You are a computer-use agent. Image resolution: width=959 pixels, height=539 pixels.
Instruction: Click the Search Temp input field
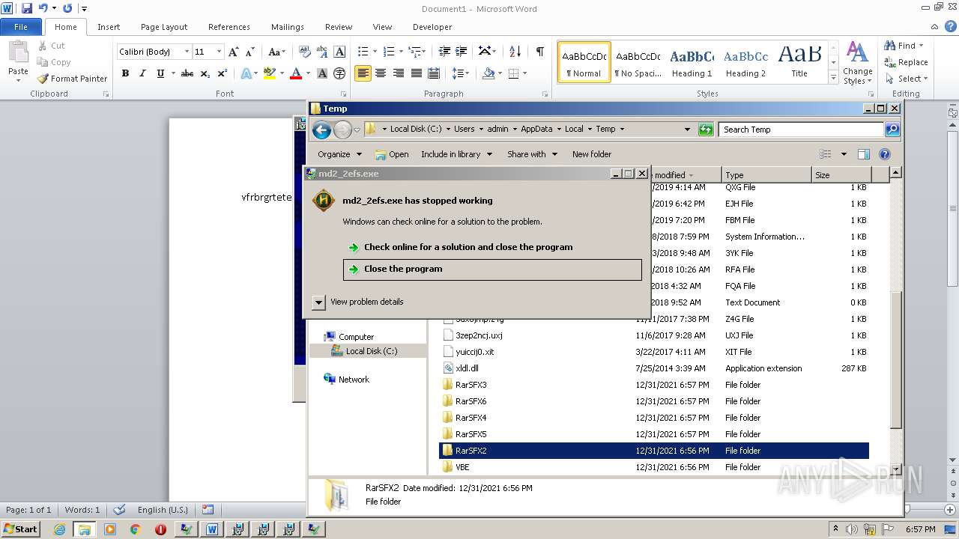coord(802,130)
